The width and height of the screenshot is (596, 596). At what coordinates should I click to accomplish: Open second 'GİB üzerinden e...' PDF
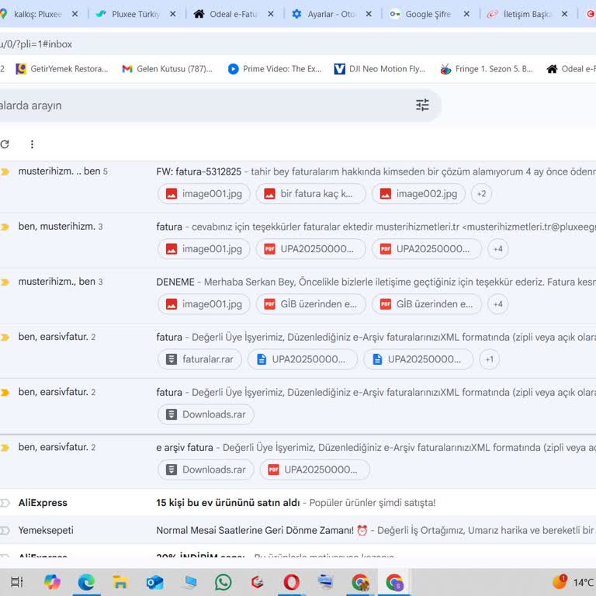pyautogui.click(x=427, y=304)
